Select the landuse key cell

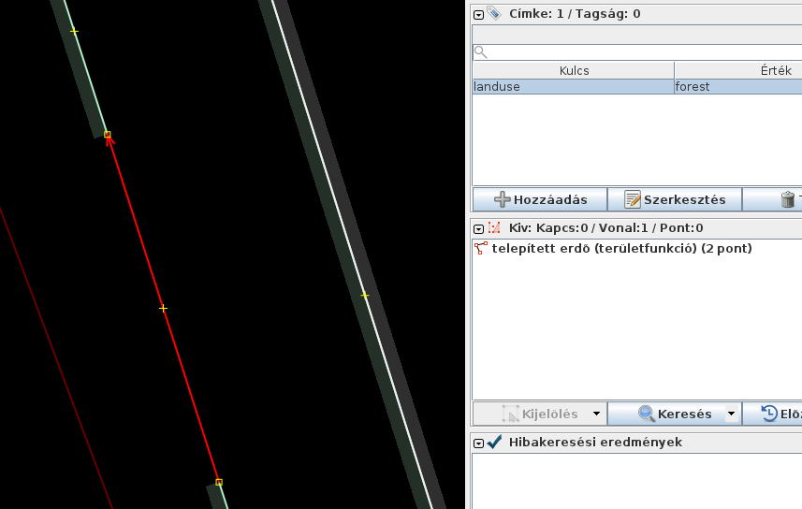tap(574, 86)
